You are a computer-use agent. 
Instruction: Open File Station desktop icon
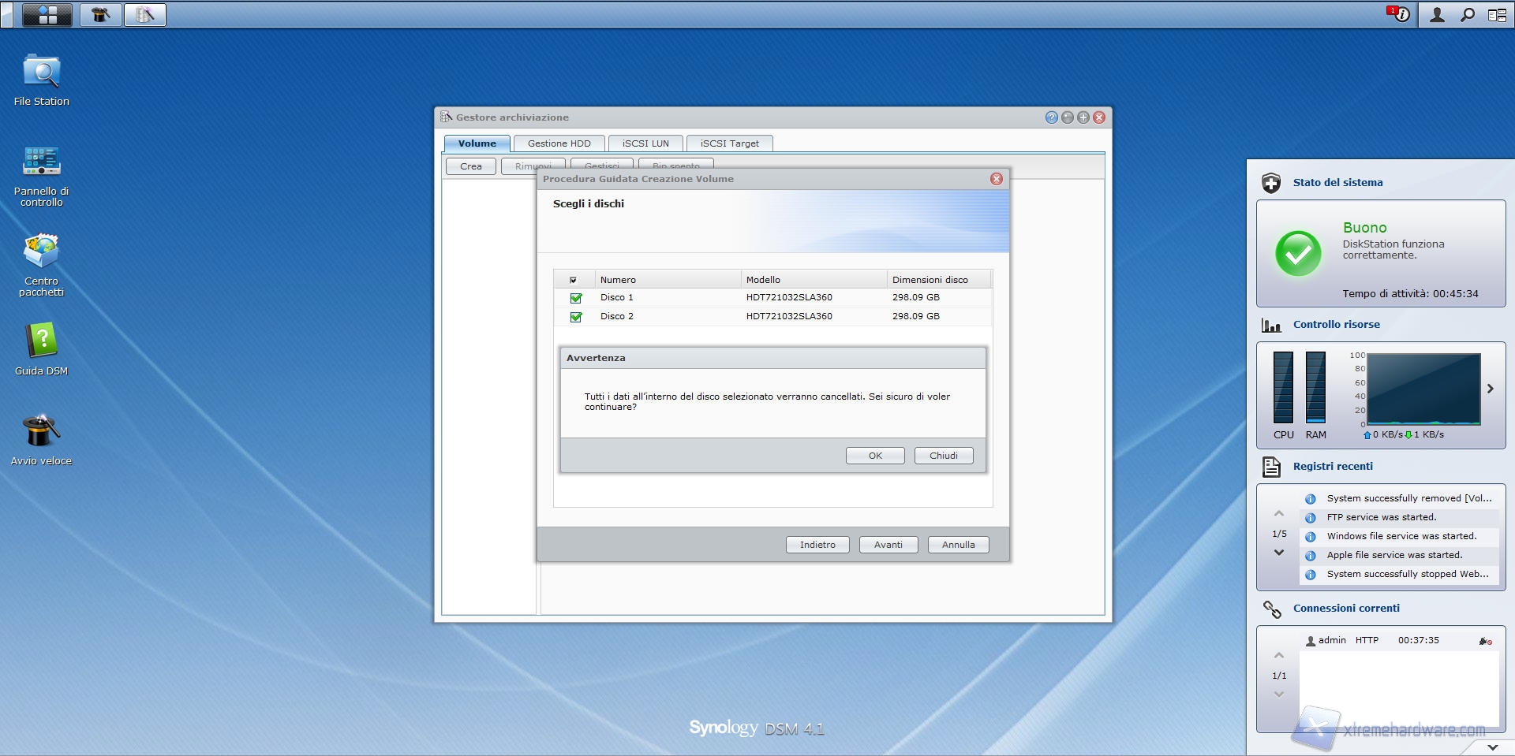41,73
